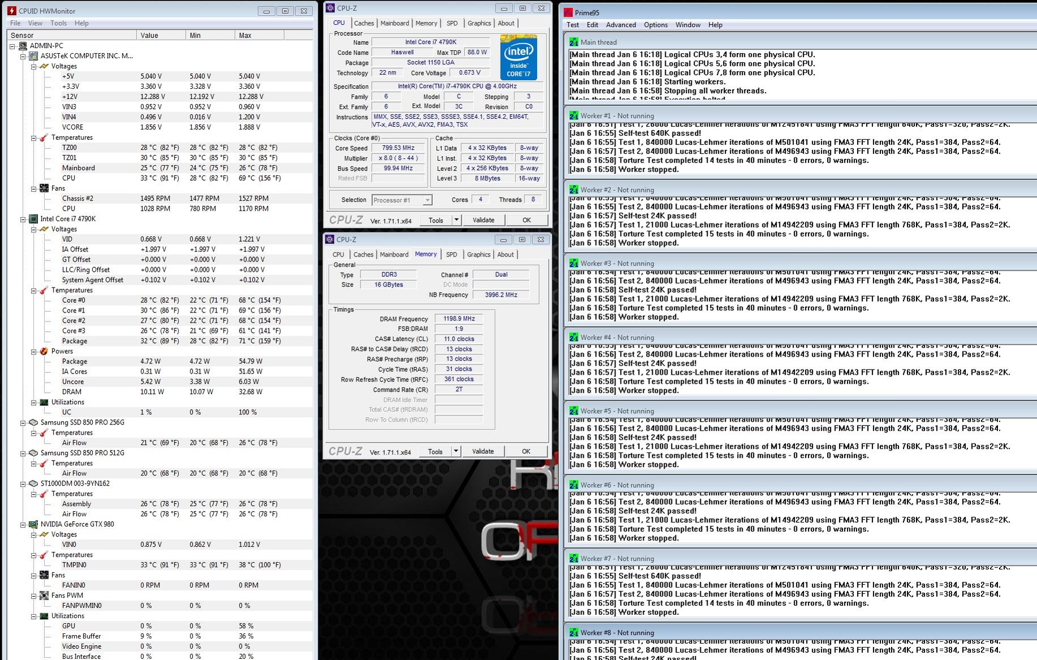This screenshot has width=1037, height=660.
Task: Collapse the ADMIN-PC root tree node
Action: (x=12, y=46)
